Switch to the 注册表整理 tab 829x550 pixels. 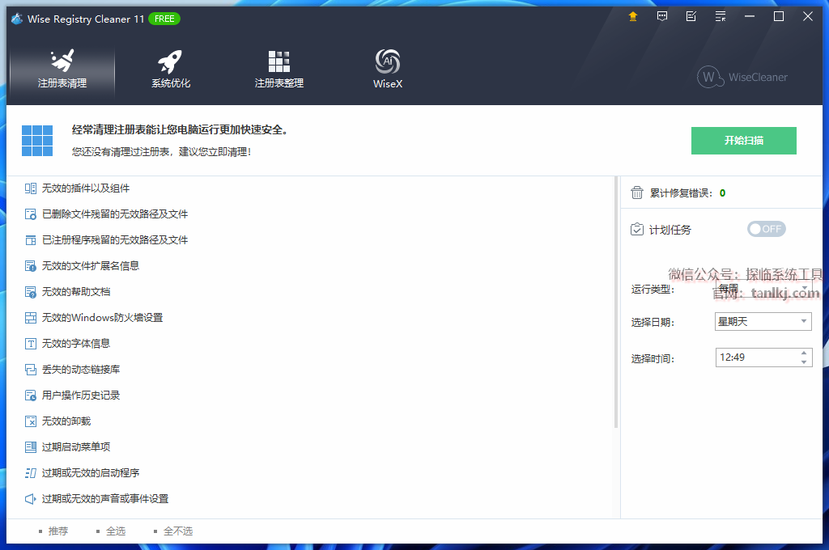[x=278, y=70]
